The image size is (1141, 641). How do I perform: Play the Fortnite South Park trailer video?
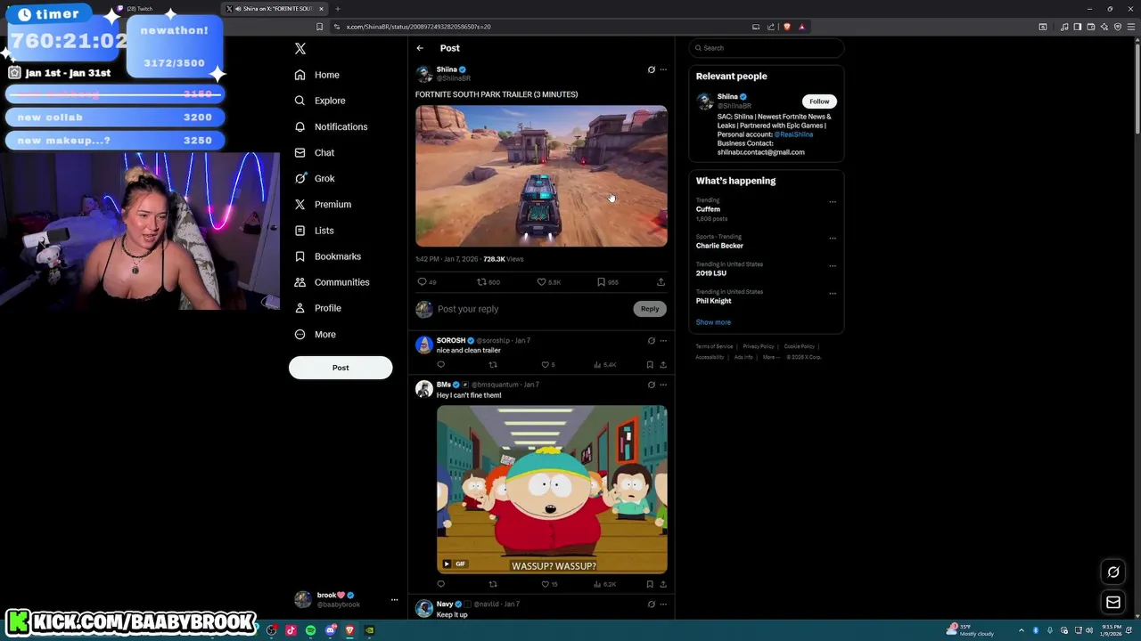(x=541, y=176)
